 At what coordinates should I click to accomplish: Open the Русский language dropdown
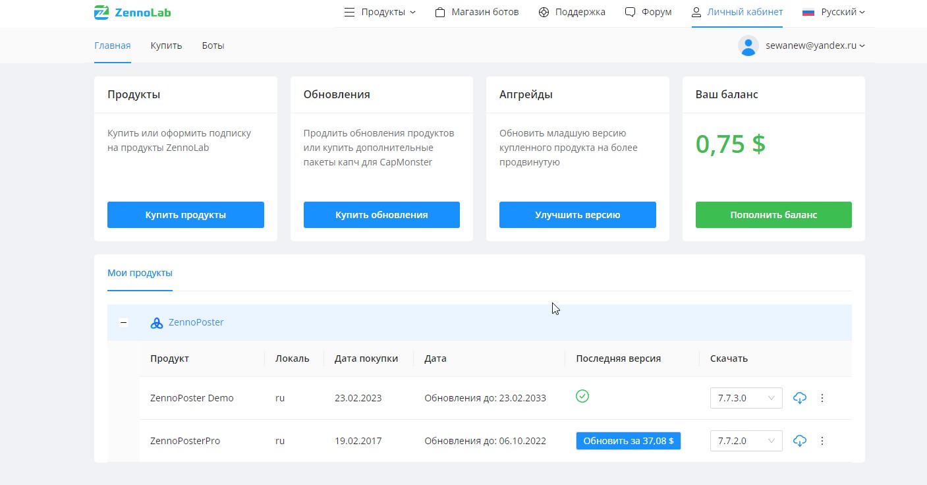tap(833, 12)
